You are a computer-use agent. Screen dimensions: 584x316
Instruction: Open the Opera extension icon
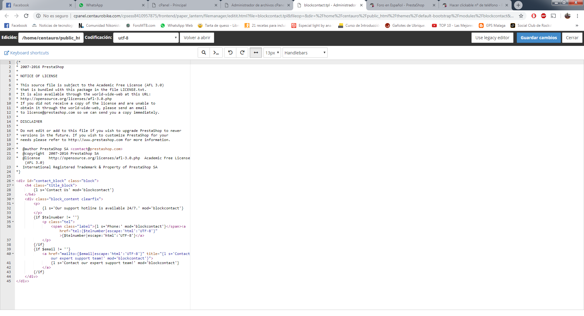(x=534, y=16)
